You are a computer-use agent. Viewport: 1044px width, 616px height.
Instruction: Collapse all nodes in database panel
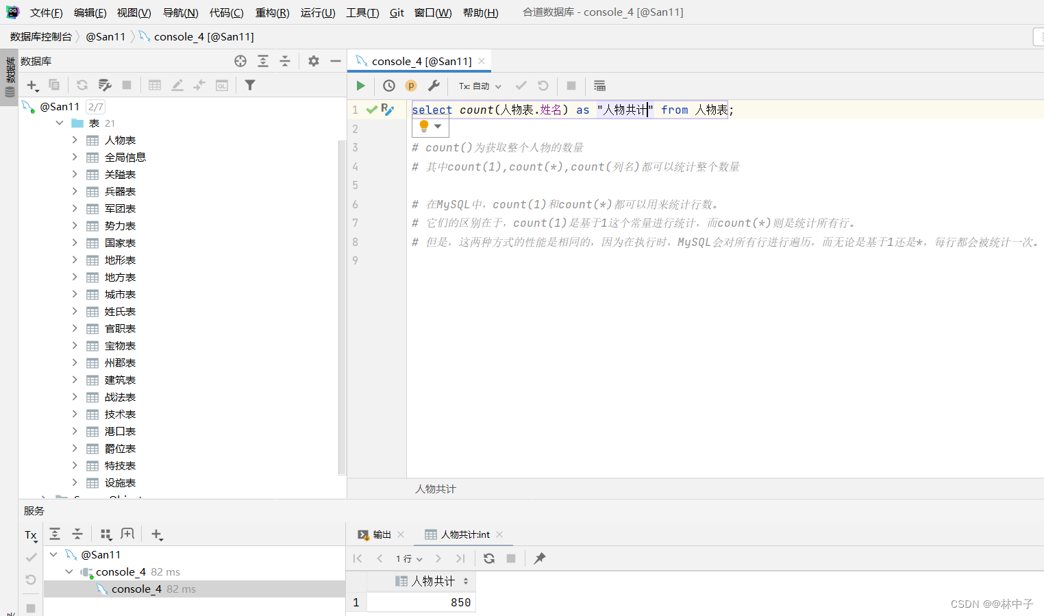[x=285, y=61]
